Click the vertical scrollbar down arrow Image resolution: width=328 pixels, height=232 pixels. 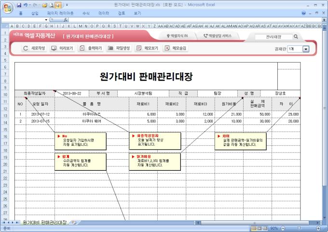click(x=325, y=218)
